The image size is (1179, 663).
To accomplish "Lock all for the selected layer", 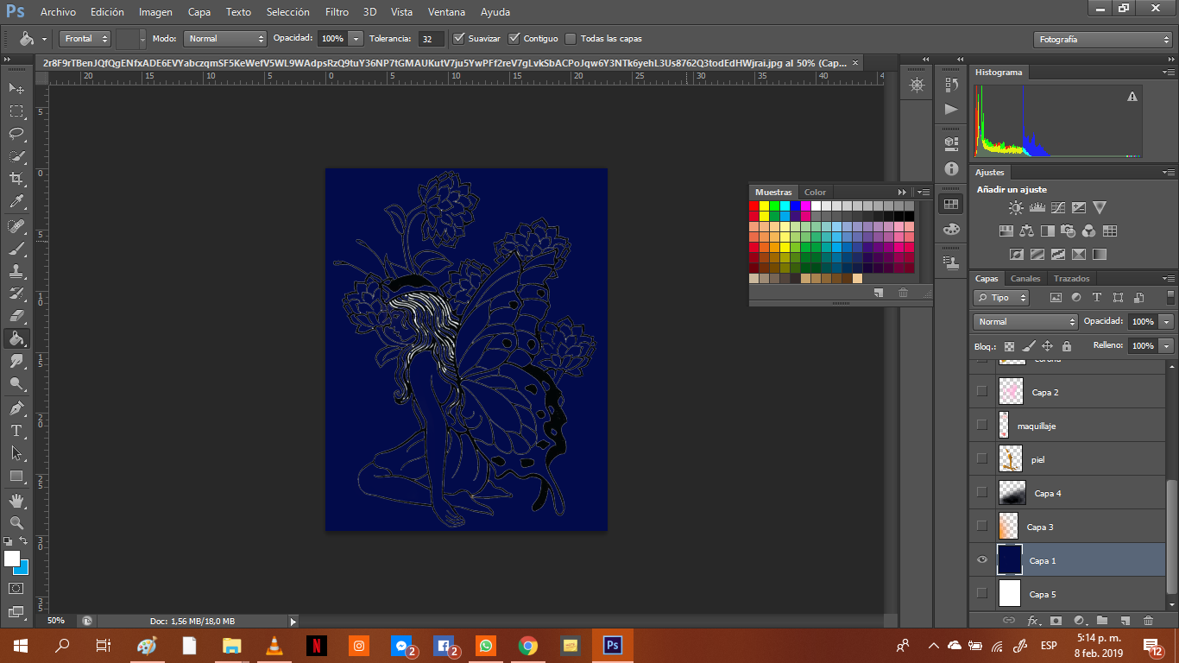I will 1066,346.
